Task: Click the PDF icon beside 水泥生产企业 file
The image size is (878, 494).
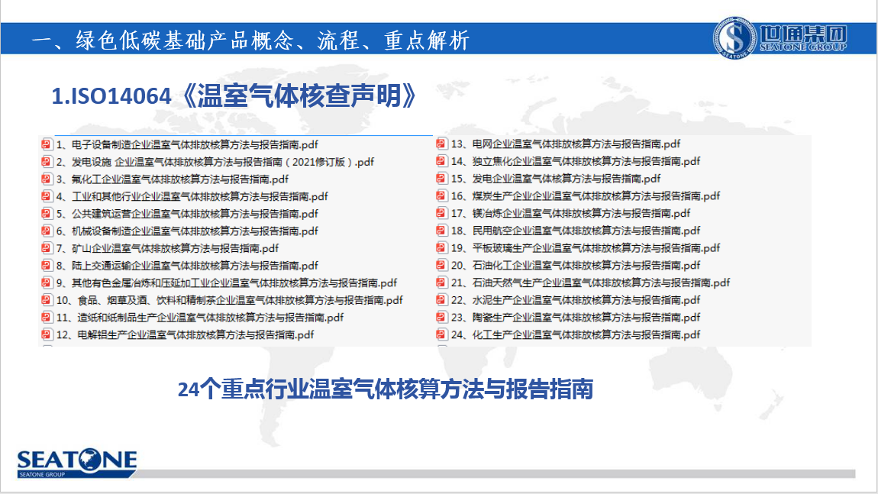Action: [441, 300]
